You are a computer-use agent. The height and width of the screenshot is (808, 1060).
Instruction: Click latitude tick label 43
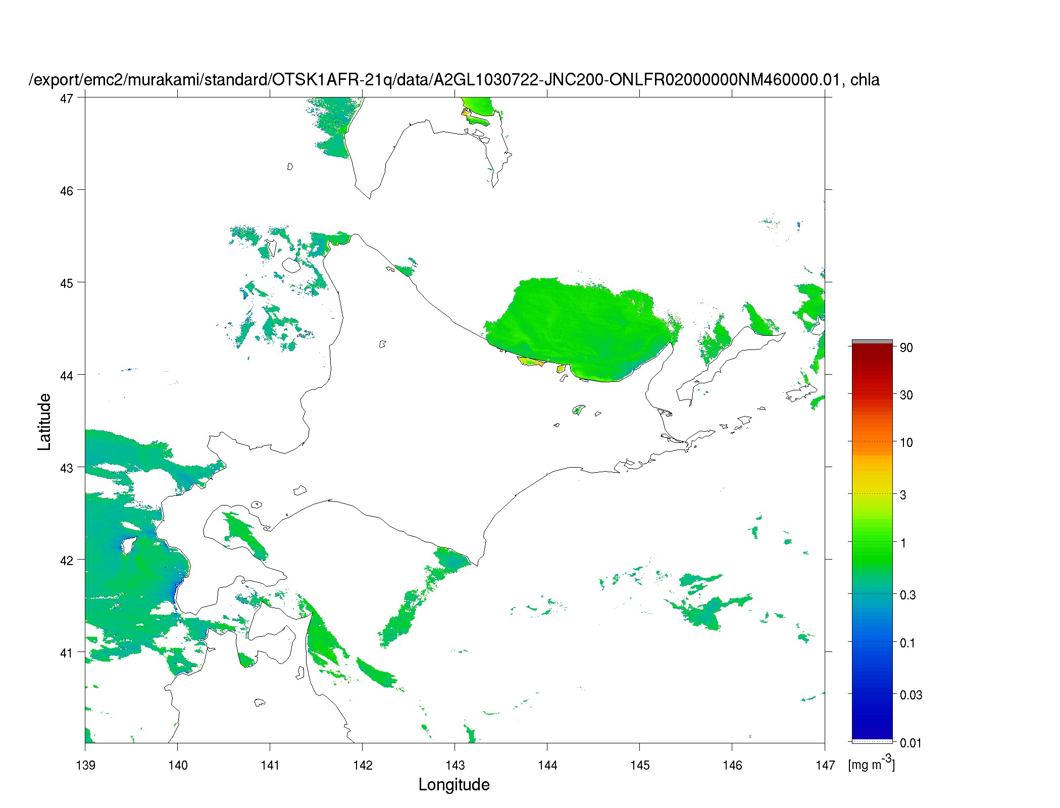[x=66, y=468]
